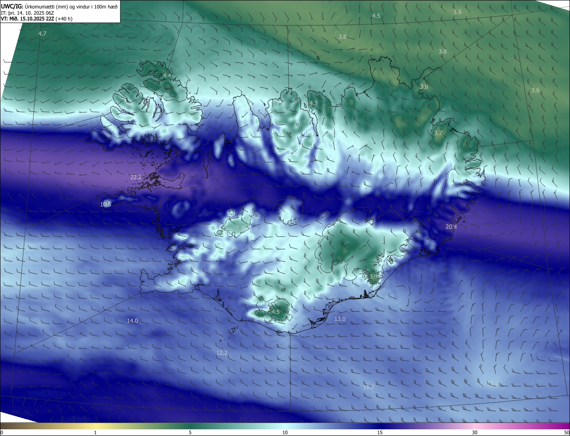The image size is (570, 436).
Task: Click the 3.9 value label
Action: (373, 277)
